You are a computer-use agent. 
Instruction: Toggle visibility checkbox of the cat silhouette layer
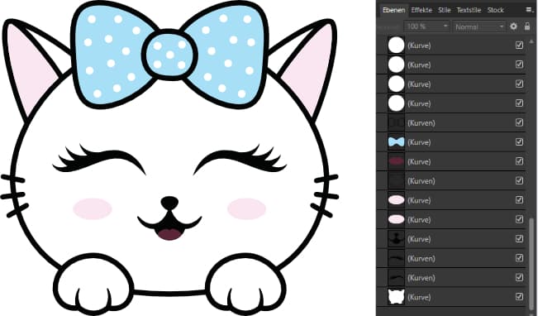coord(519,296)
